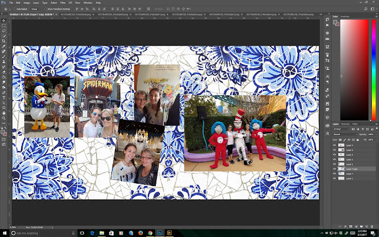
Task: Open Firefox from the Windows taskbar
Action: [x=140, y=233]
